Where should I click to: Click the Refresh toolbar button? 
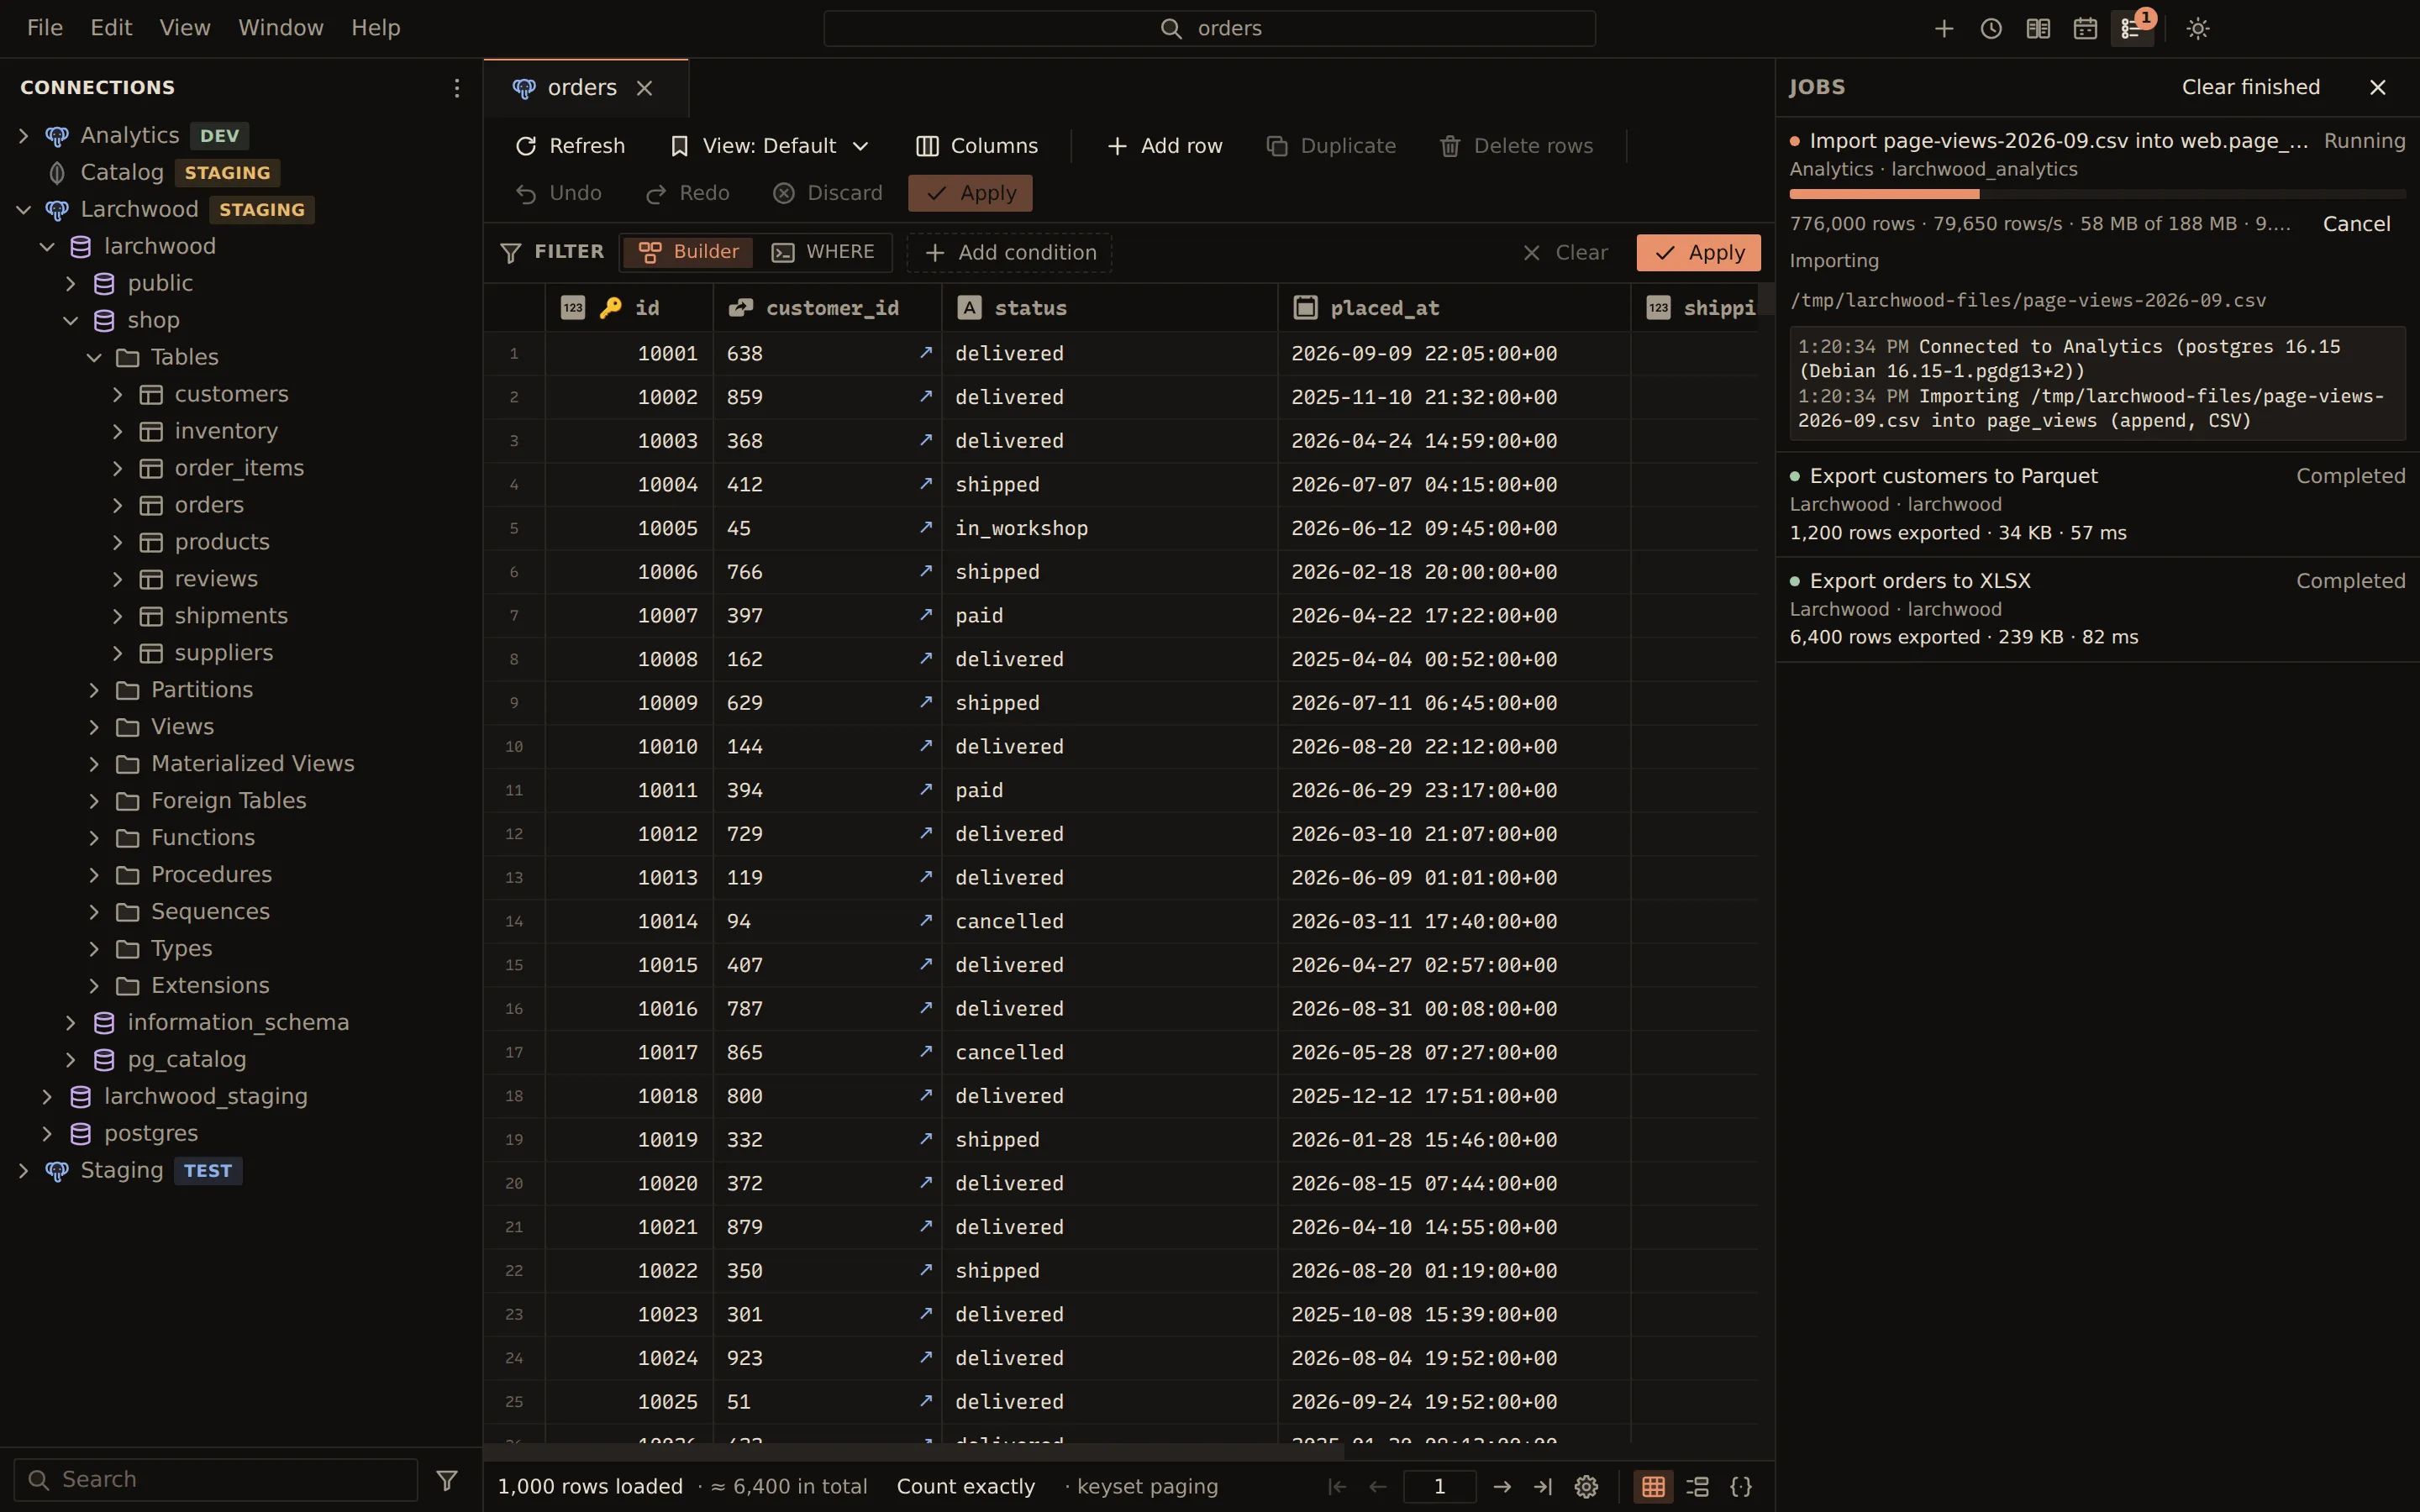pyautogui.click(x=570, y=146)
